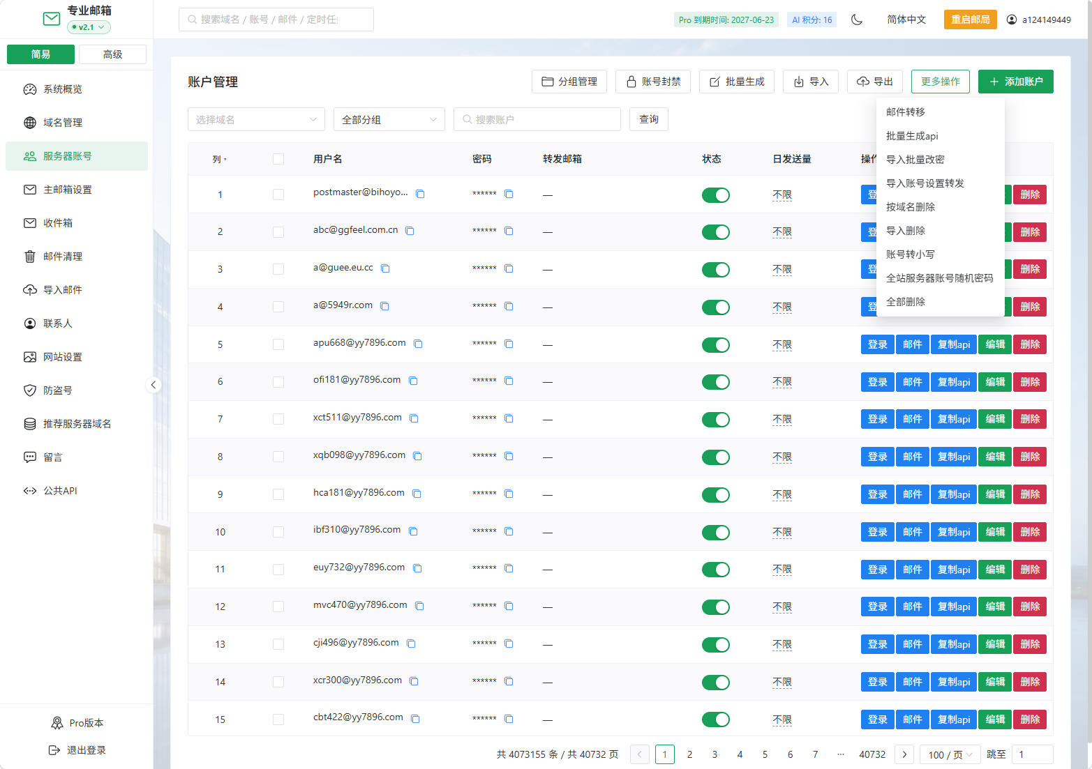The height and width of the screenshot is (769, 1092).
Task: Click the logout (退出登录) icon
Action: [x=54, y=750]
